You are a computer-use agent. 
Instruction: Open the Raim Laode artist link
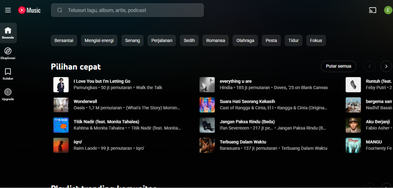(x=85, y=148)
